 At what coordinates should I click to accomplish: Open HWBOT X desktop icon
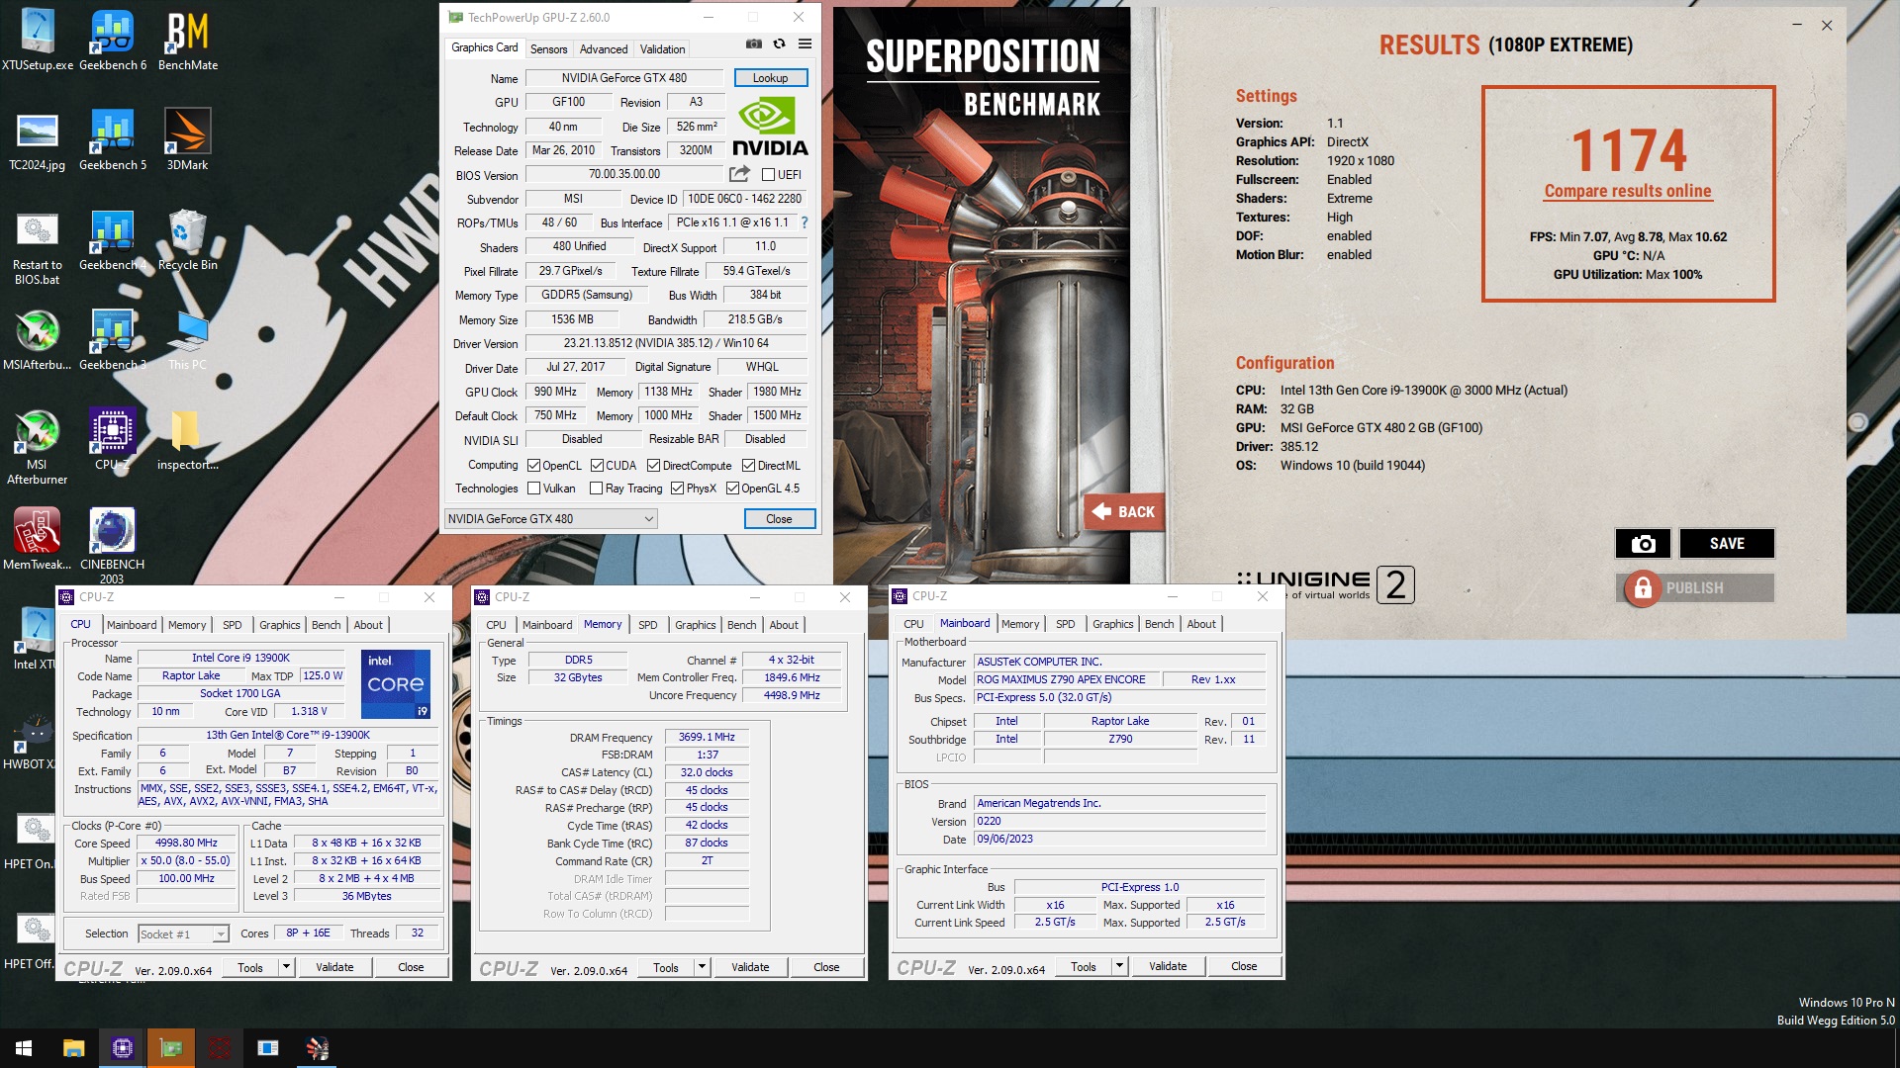coord(34,740)
